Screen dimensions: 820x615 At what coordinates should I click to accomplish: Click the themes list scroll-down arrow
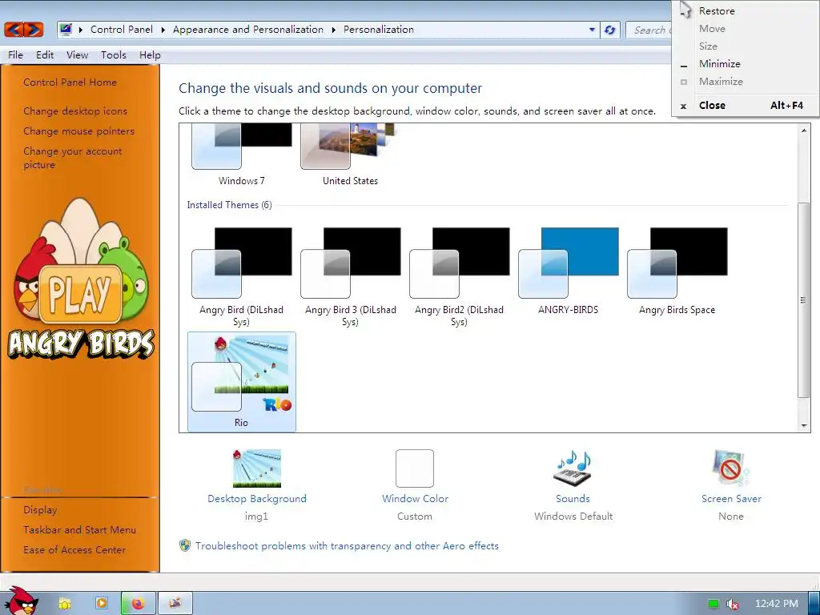[804, 426]
